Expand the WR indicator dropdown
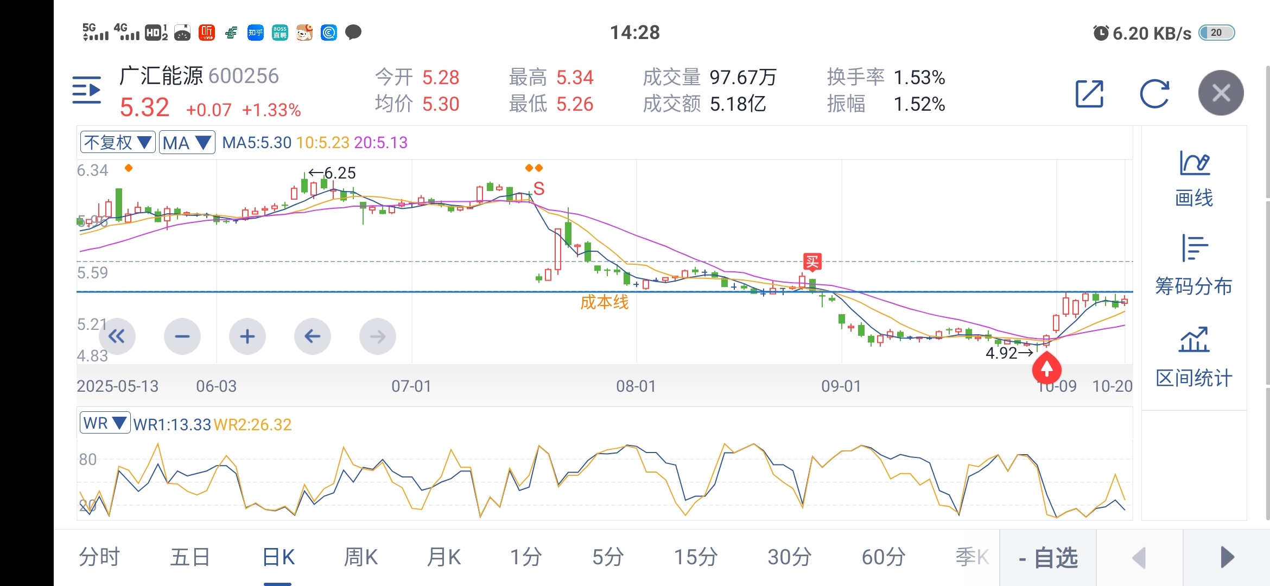The height and width of the screenshot is (586, 1270). tap(105, 423)
